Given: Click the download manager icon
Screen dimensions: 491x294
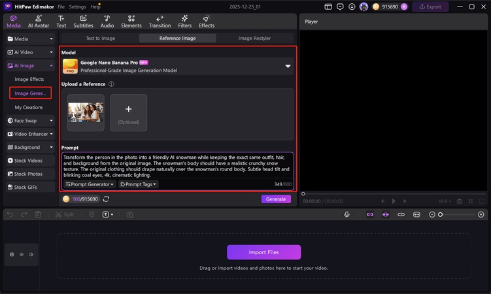Looking at the screenshot, I should (353, 7).
